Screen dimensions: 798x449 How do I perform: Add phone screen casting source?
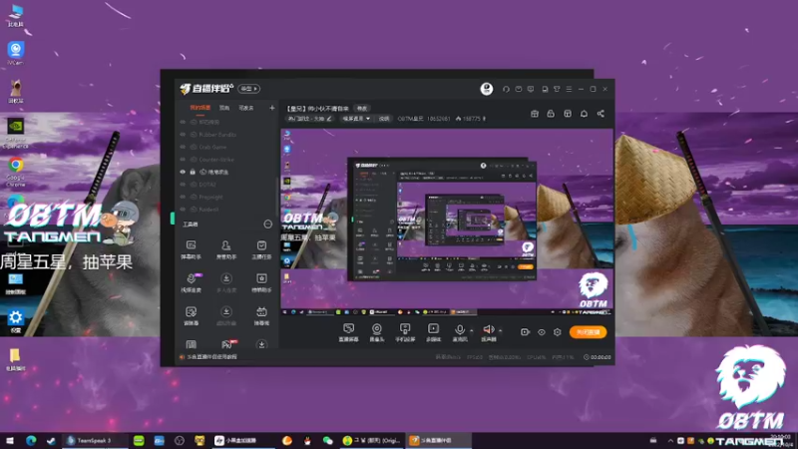pos(405,332)
